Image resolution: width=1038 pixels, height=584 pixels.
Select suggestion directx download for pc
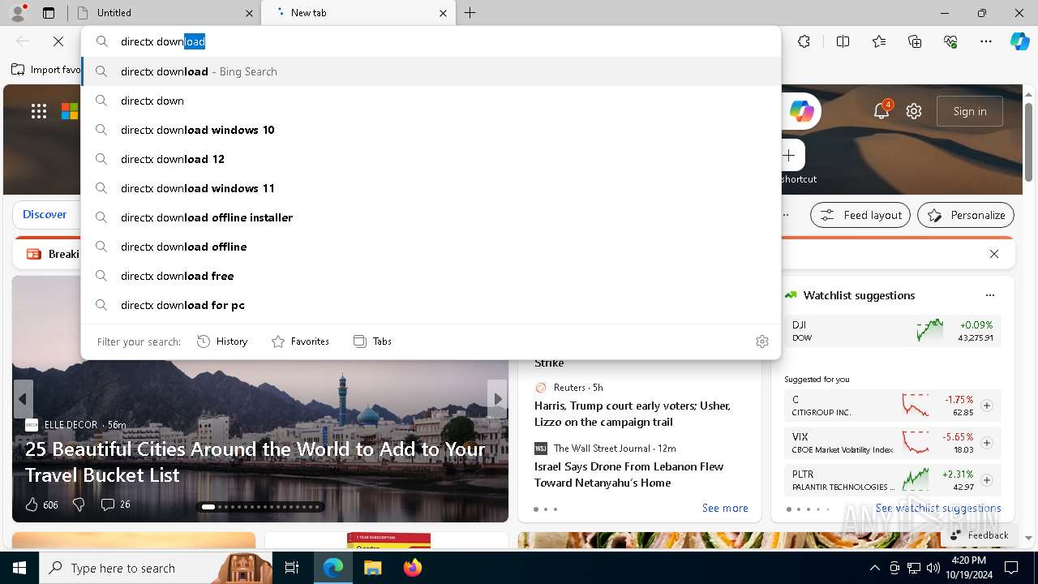pyautogui.click(x=431, y=305)
